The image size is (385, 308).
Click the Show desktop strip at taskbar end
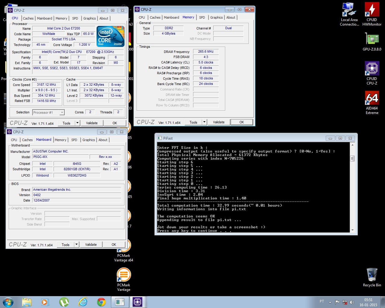point(383,302)
